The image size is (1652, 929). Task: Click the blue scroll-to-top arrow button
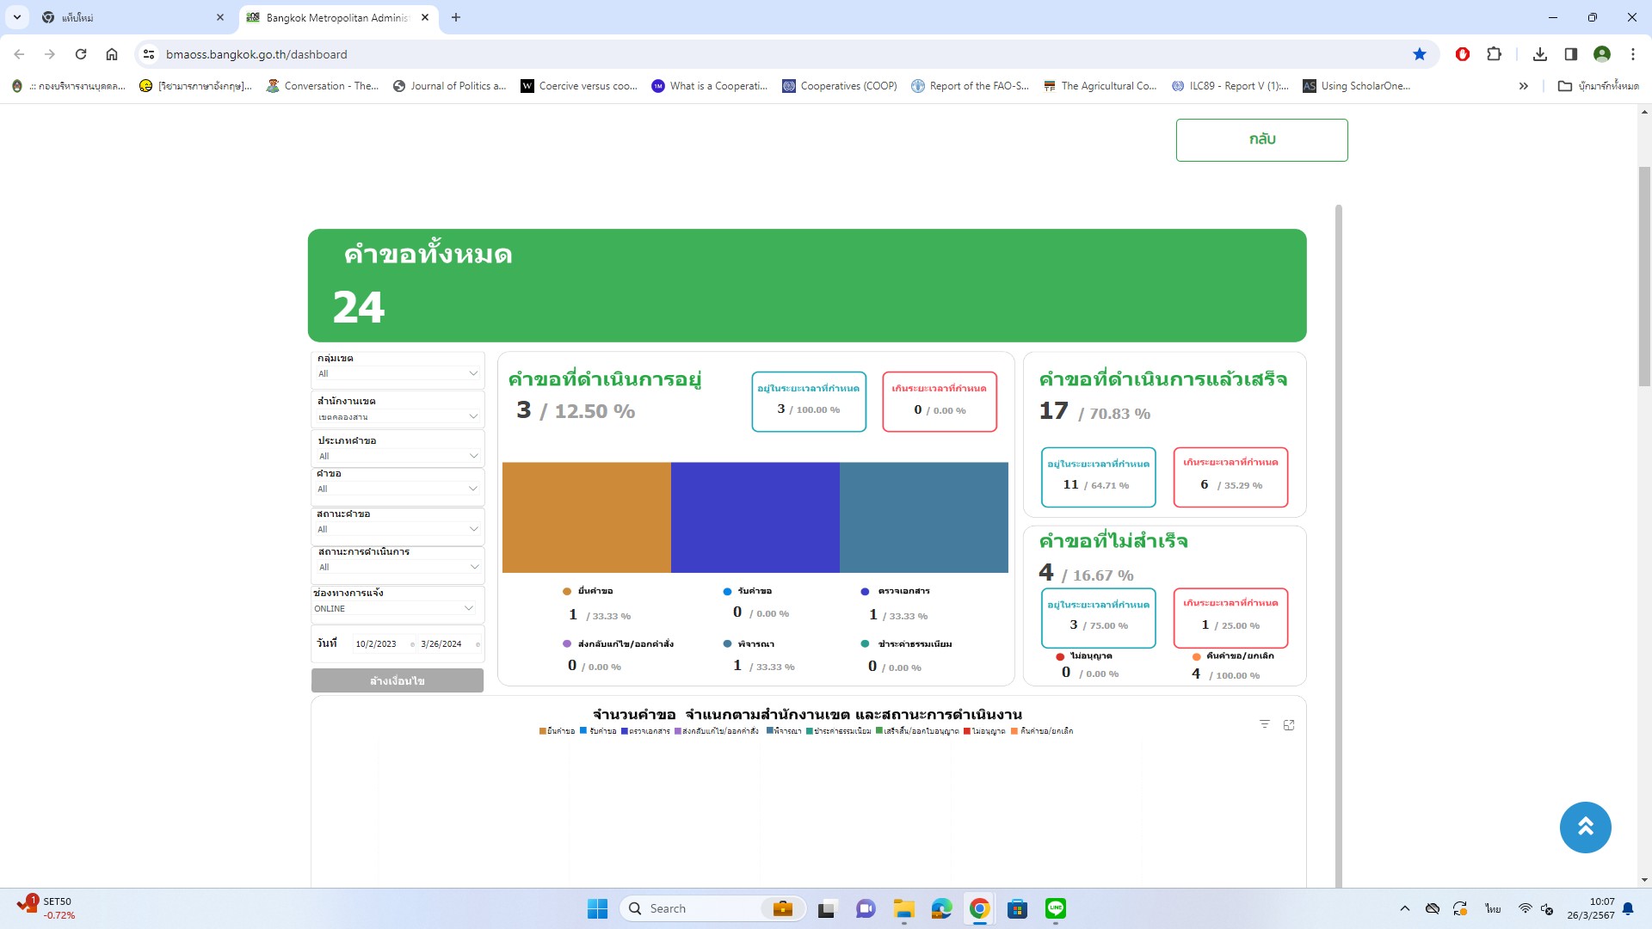point(1585,827)
